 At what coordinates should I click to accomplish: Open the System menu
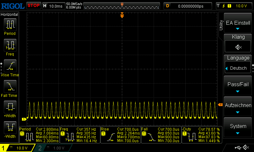(x=238, y=128)
